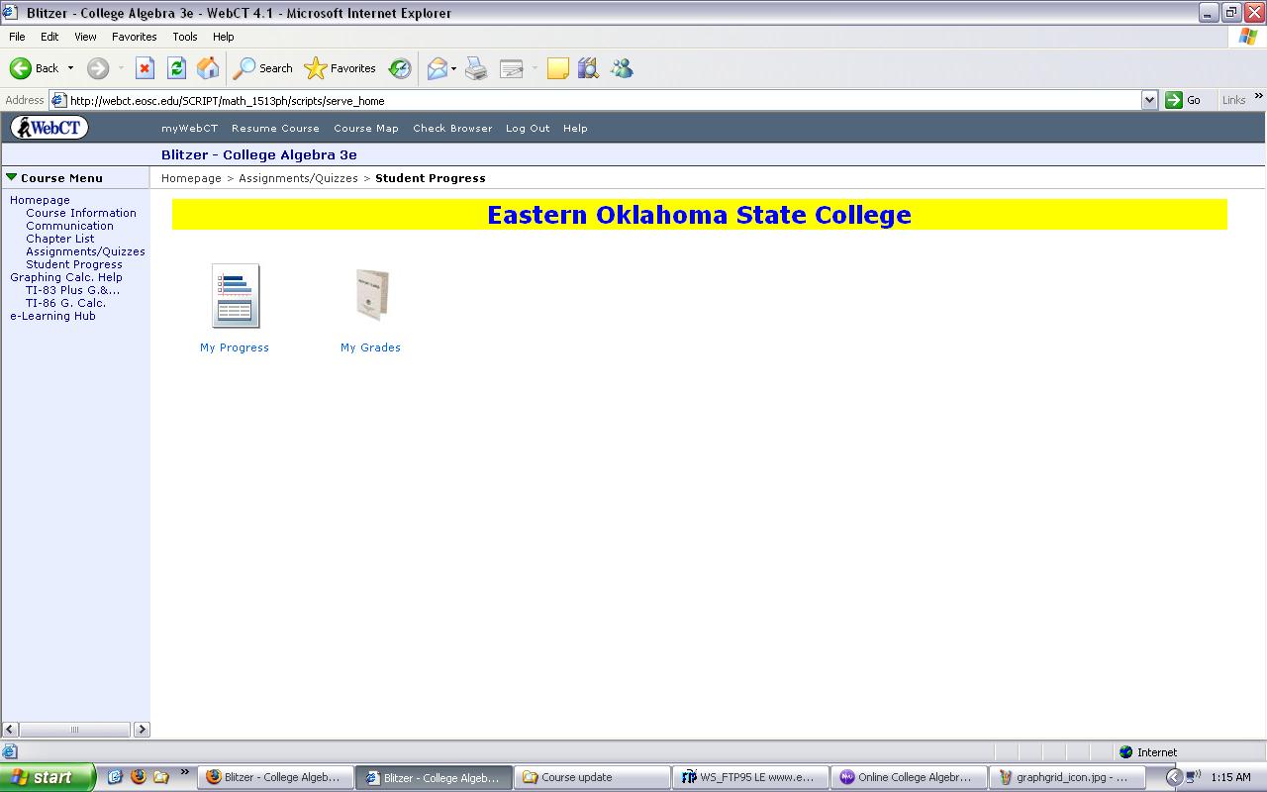Screen dimensions: 1267x792
Task: Select Communication in Course Menu
Action: (69, 226)
